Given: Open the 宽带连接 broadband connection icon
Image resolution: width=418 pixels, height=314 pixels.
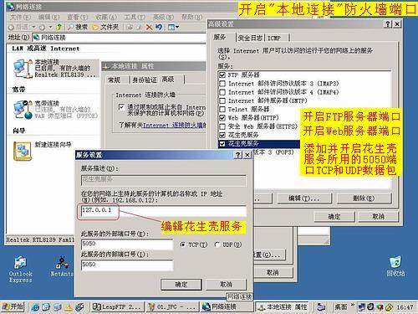Looking at the screenshot, I should click(x=23, y=110).
